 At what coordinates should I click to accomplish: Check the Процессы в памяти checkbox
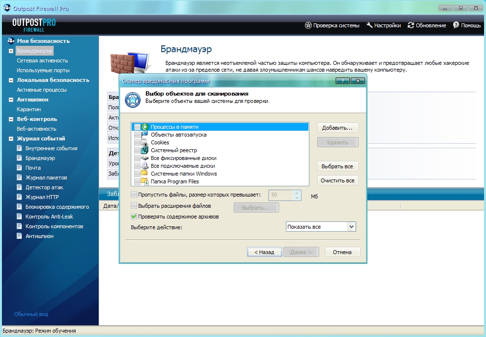click(137, 127)
